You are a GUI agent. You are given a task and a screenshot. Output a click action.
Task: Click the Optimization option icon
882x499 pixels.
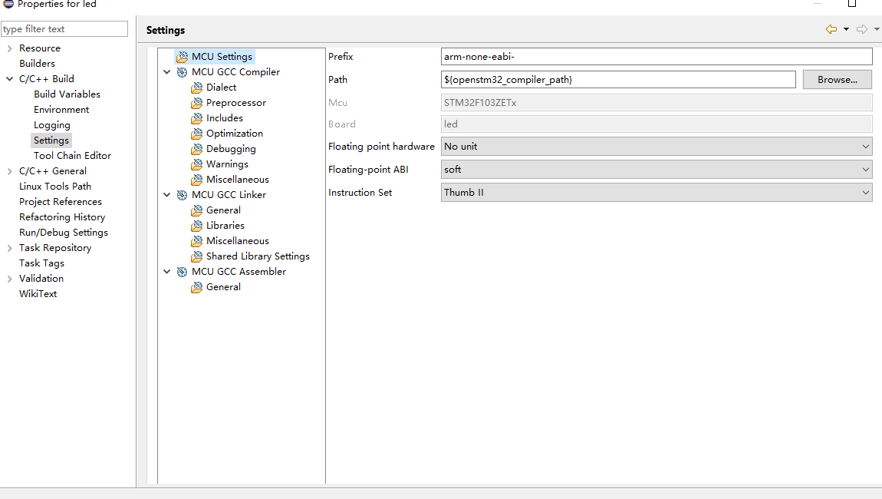(x=197, y=134)
